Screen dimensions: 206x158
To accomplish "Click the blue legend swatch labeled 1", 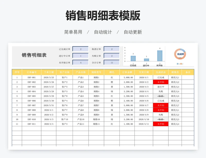I will (x=178, y=64).
